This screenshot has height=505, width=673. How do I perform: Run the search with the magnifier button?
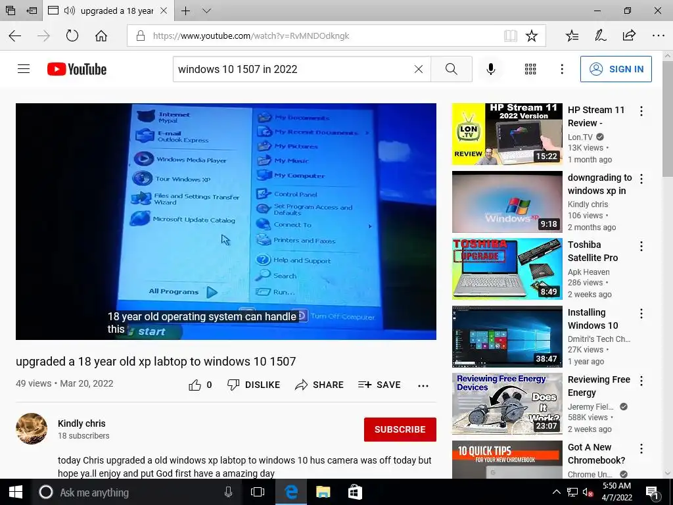click(x=451, y=68)
